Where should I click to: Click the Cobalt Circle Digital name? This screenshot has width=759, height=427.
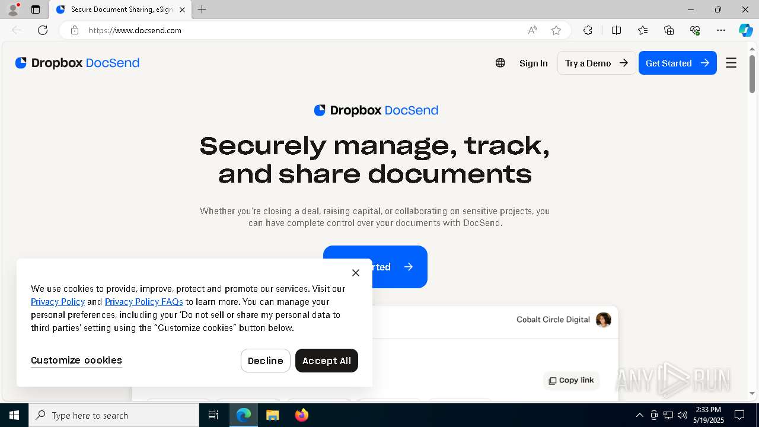pos(553,320)
